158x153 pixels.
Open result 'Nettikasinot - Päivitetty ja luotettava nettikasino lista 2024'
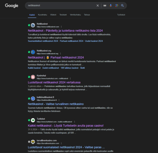(65, 31)
